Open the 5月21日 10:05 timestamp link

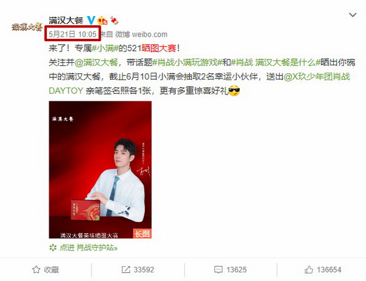pyautogui.click(x=73, y=34)
